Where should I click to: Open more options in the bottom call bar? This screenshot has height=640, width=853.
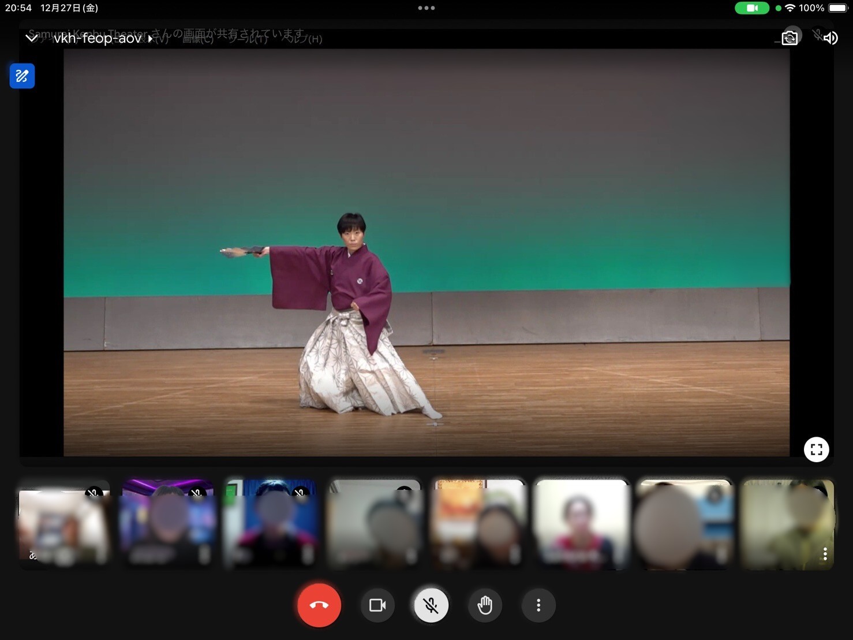pyautogui.click(x=538, y=605)
